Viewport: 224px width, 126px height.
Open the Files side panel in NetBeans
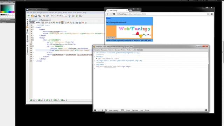pyautogui.click(x=27, y=31)
